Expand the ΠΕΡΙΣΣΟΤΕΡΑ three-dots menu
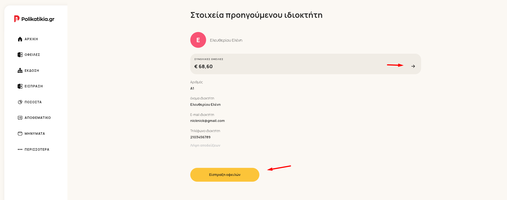 (x=20, y=150)
